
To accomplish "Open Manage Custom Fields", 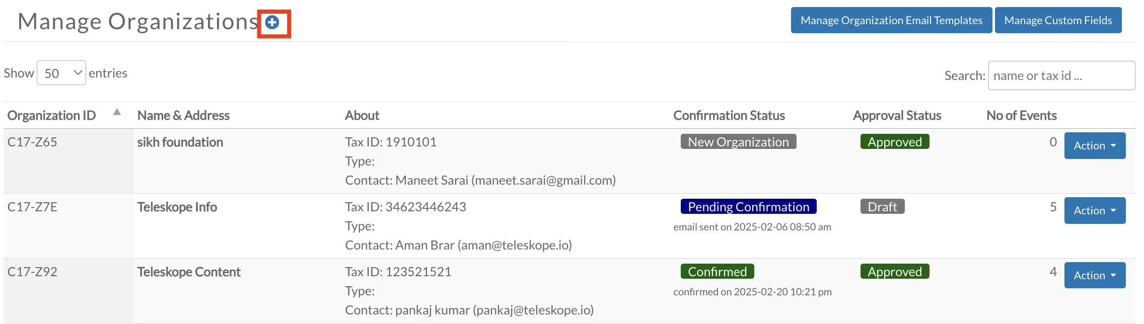I will click(1058, 20).
